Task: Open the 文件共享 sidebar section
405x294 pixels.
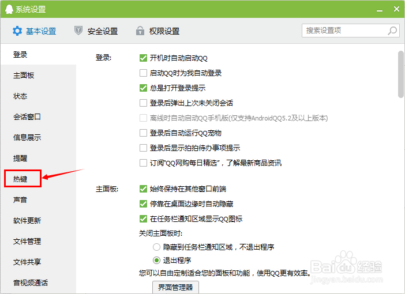Action: 38,262
